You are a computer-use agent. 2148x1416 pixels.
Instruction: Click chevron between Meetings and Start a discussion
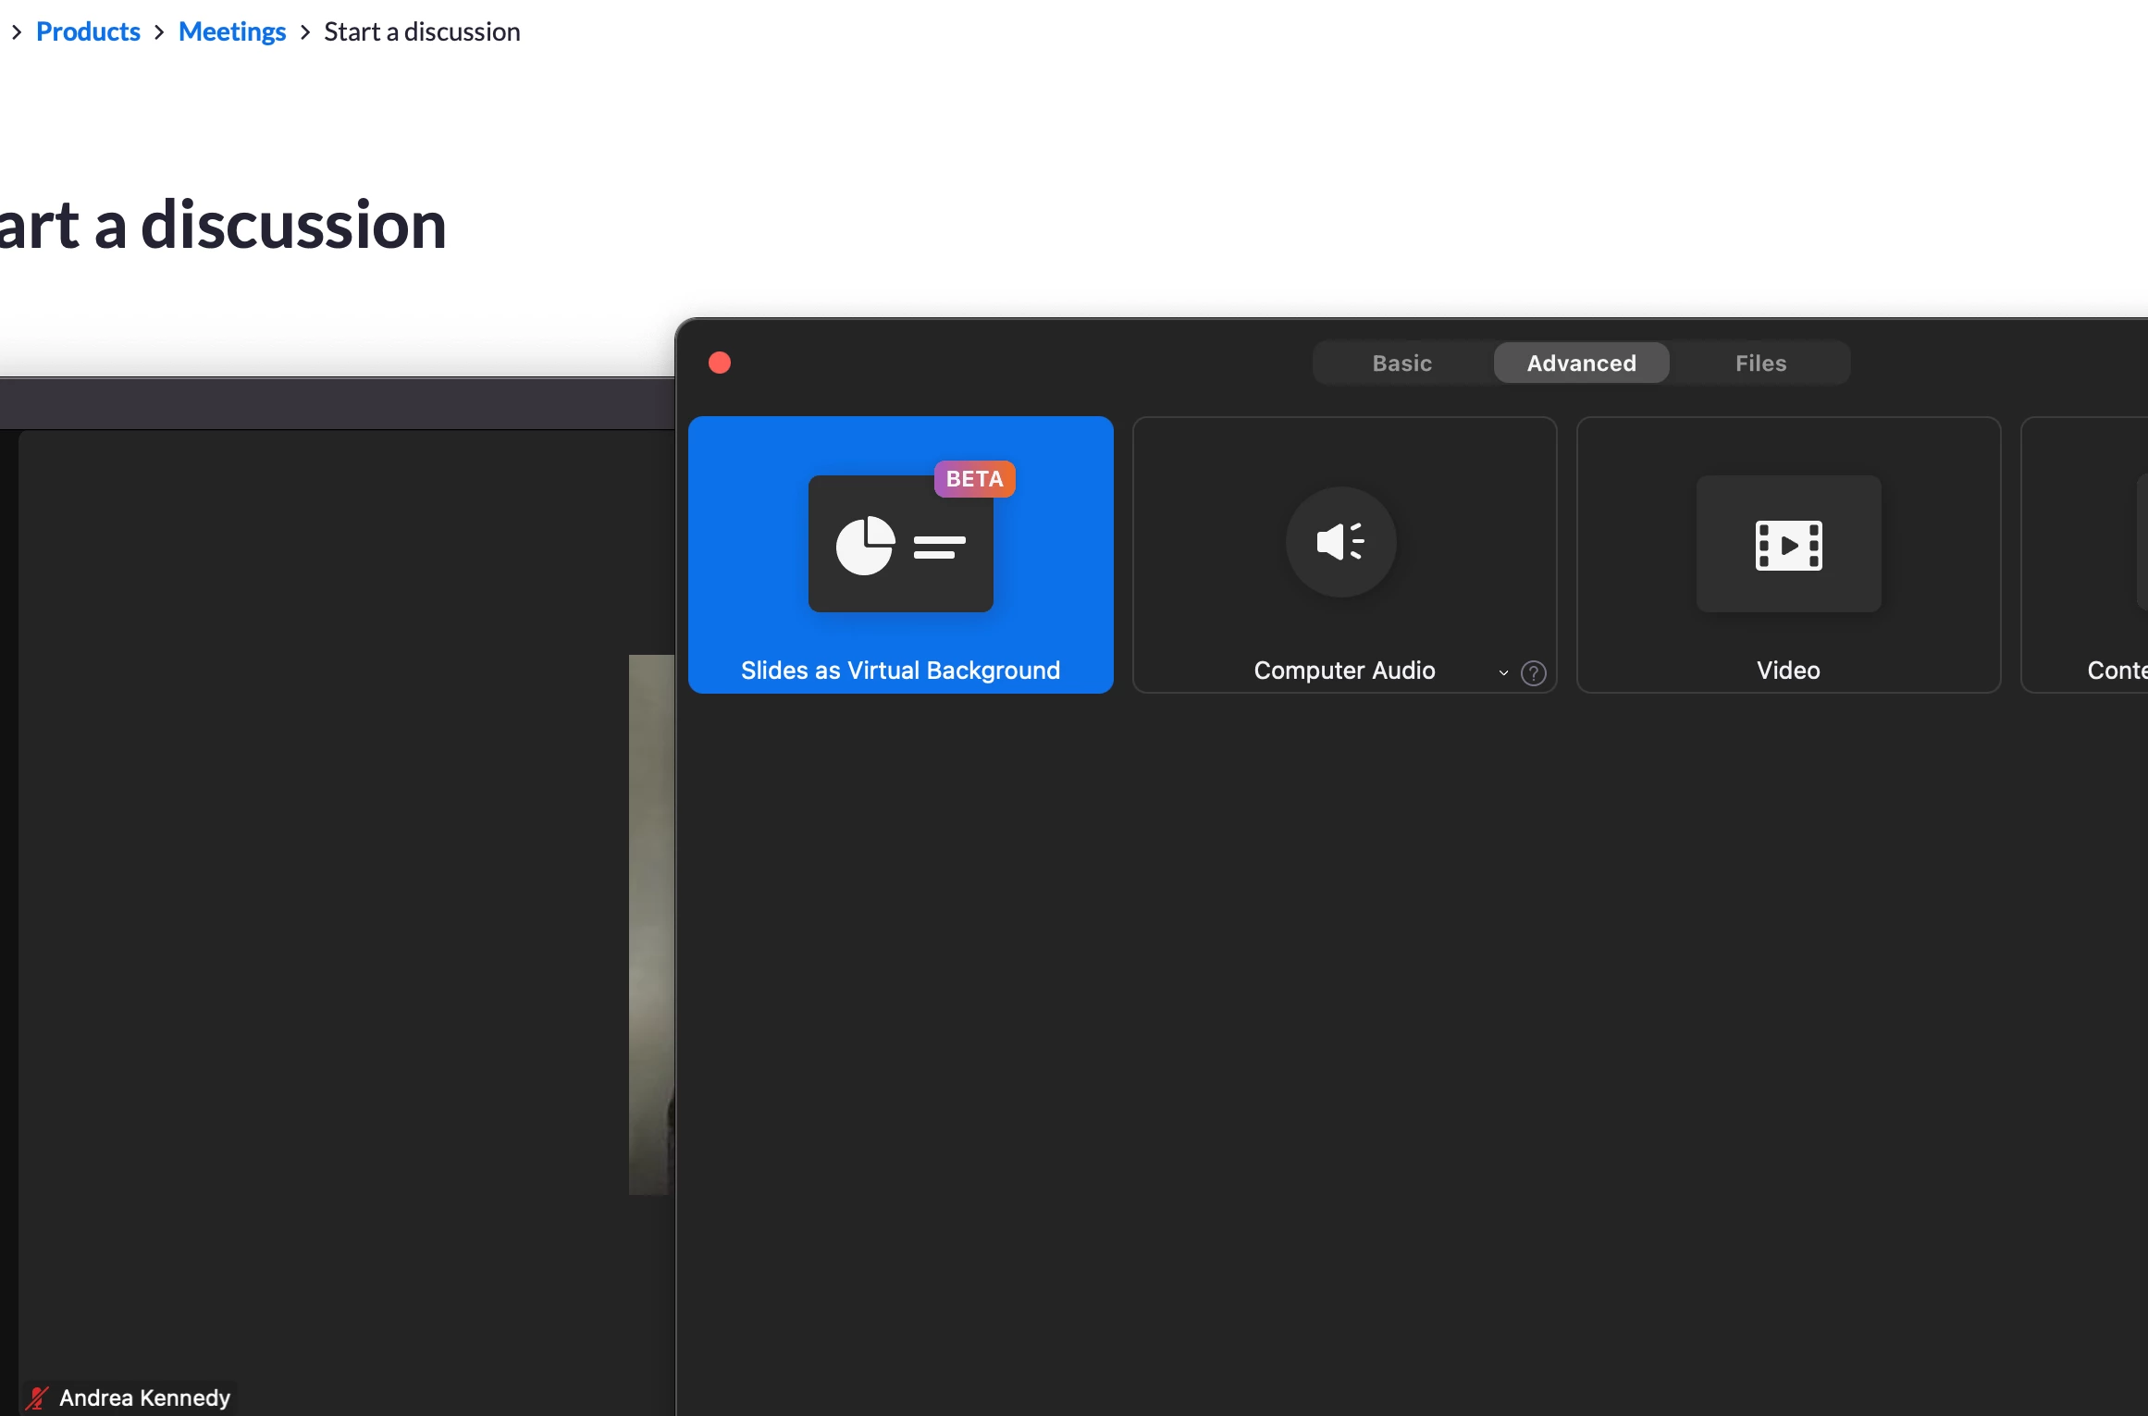point(305,32)
